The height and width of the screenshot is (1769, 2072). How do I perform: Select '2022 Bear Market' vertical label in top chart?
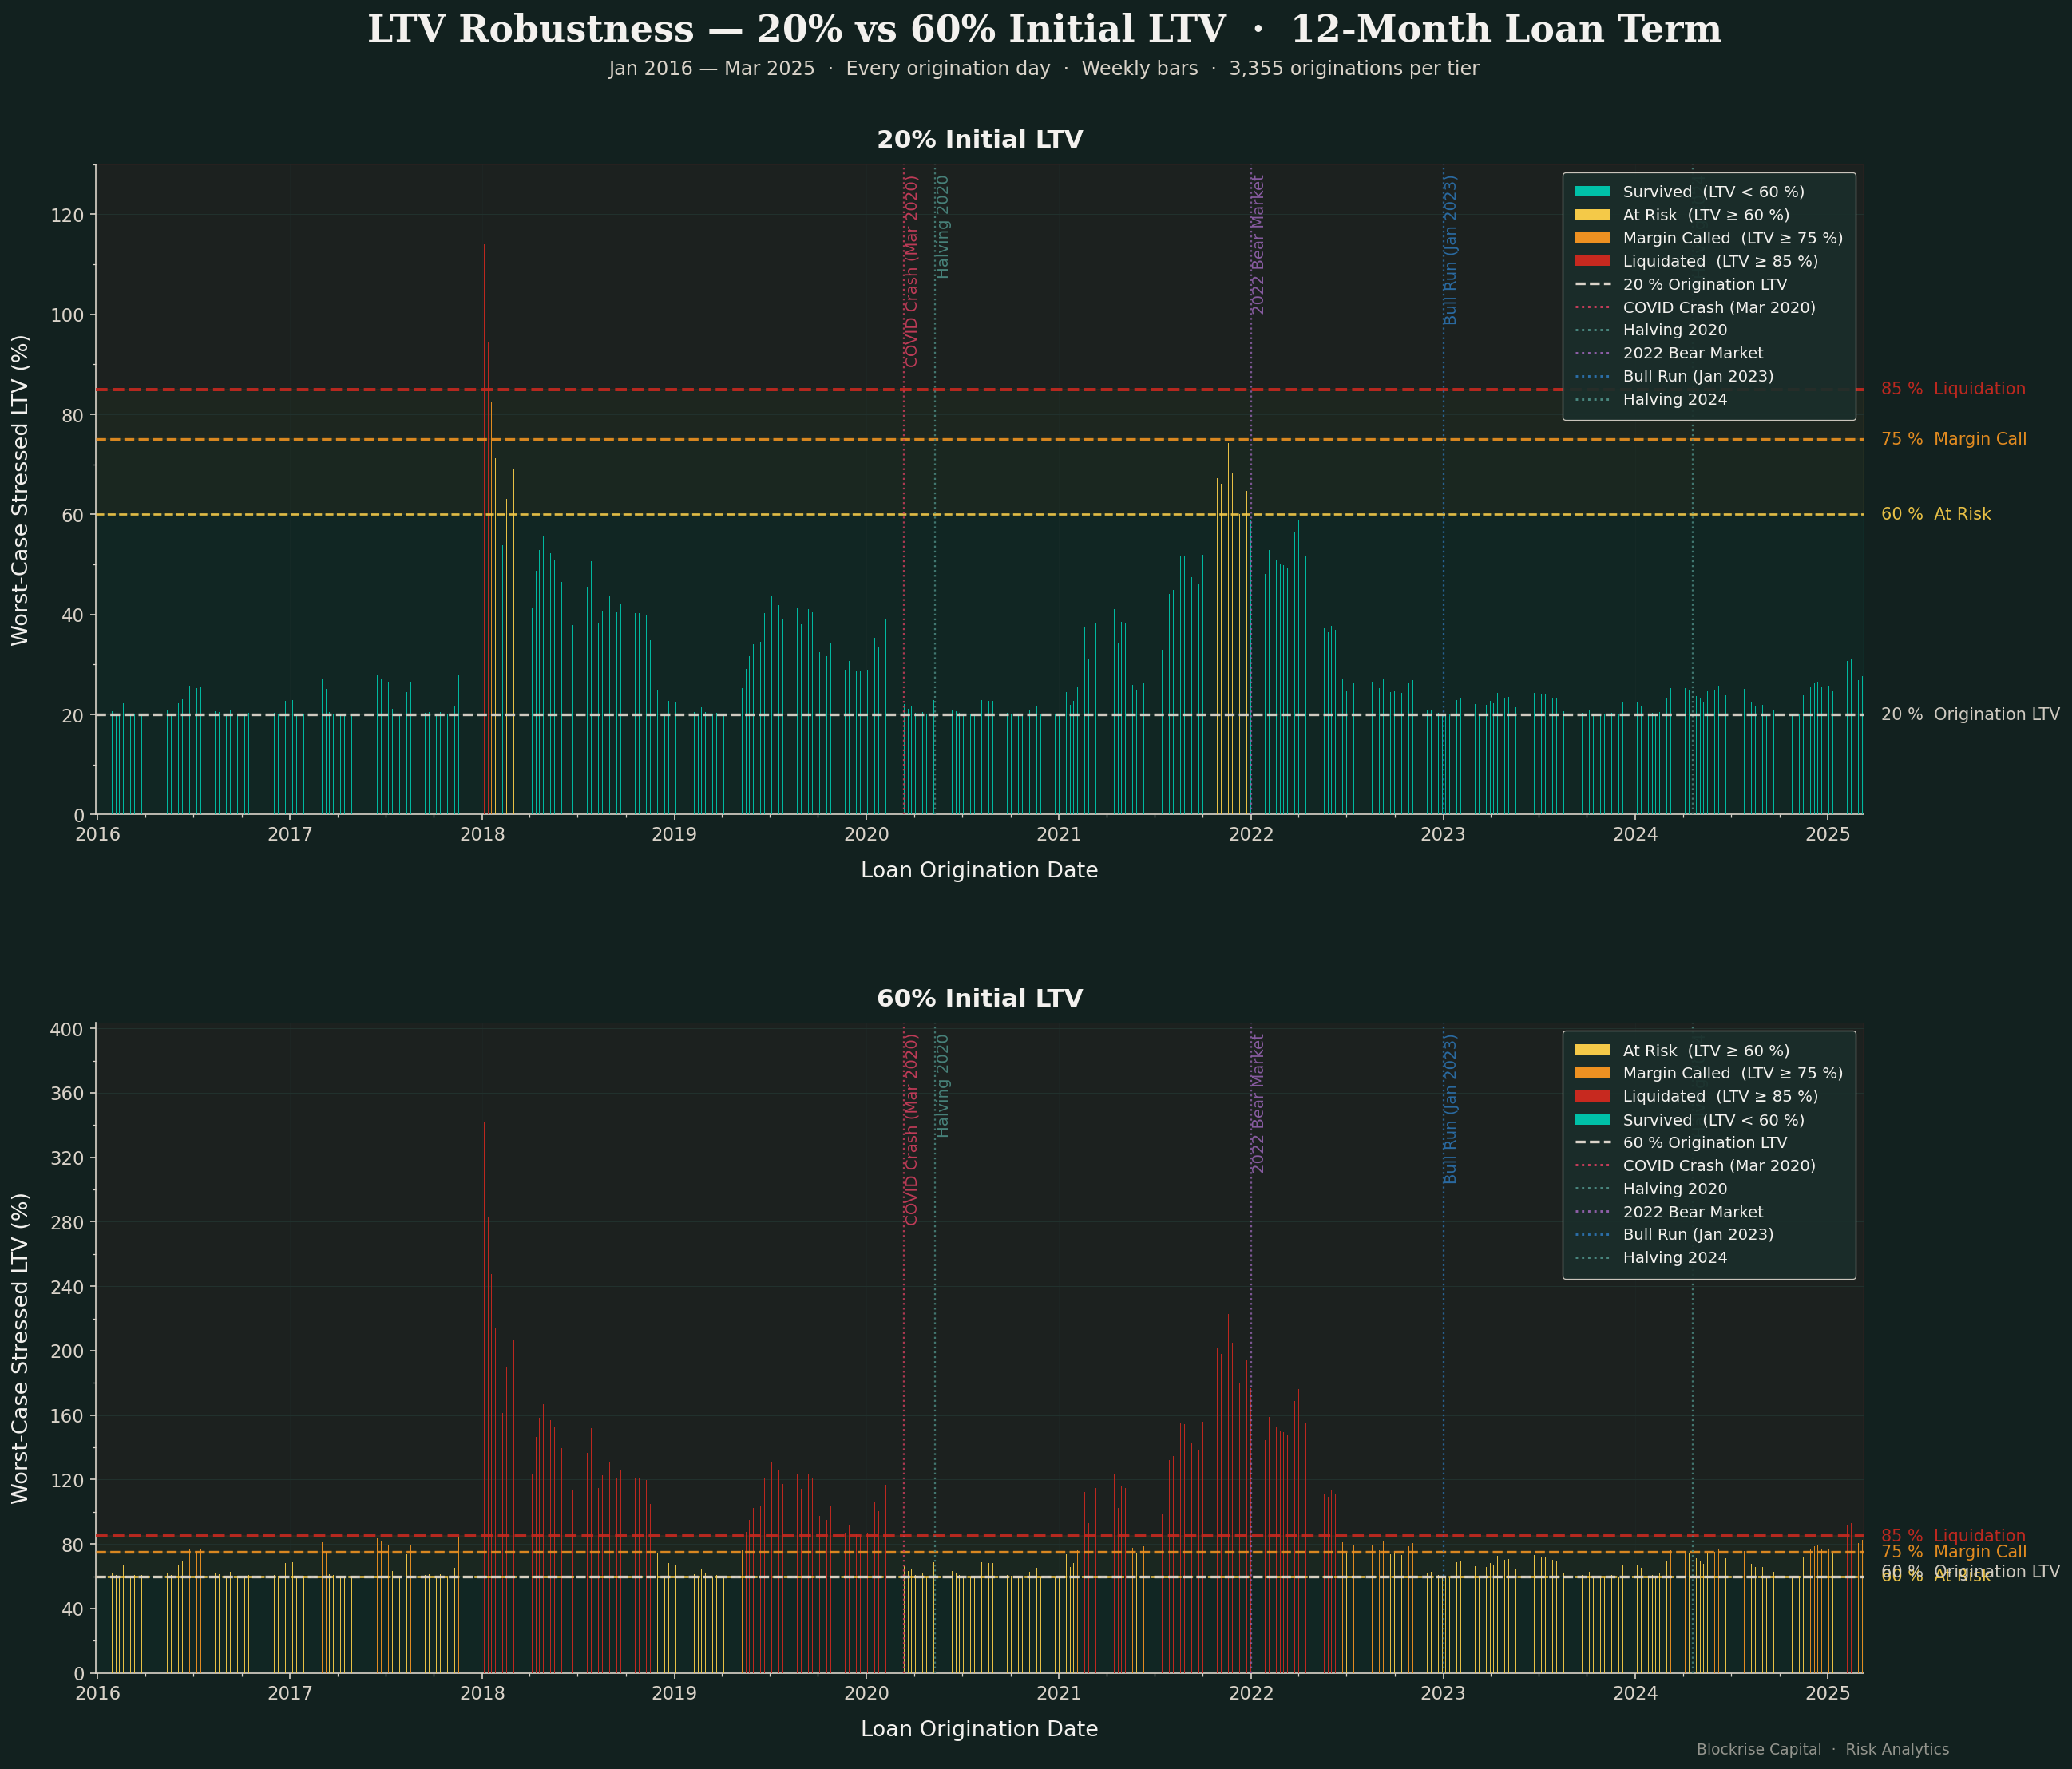pyautogui.click(x=1258, y=245)
